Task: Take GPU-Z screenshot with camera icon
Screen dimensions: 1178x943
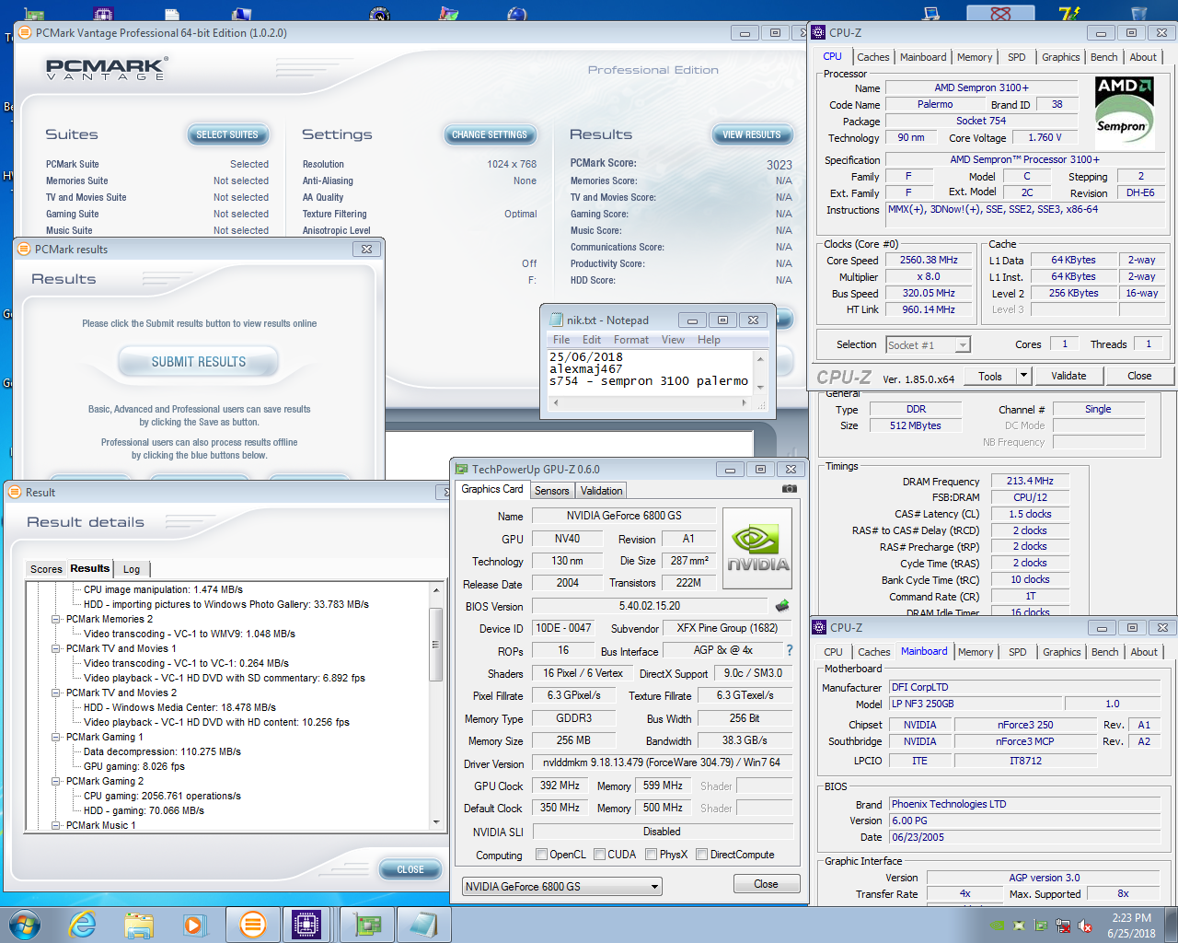Action: tap(789, 489)
